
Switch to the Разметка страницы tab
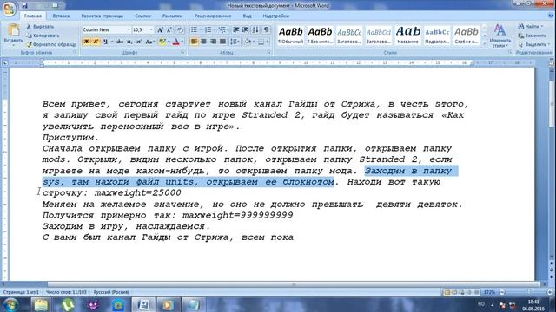tap(103, 16)
